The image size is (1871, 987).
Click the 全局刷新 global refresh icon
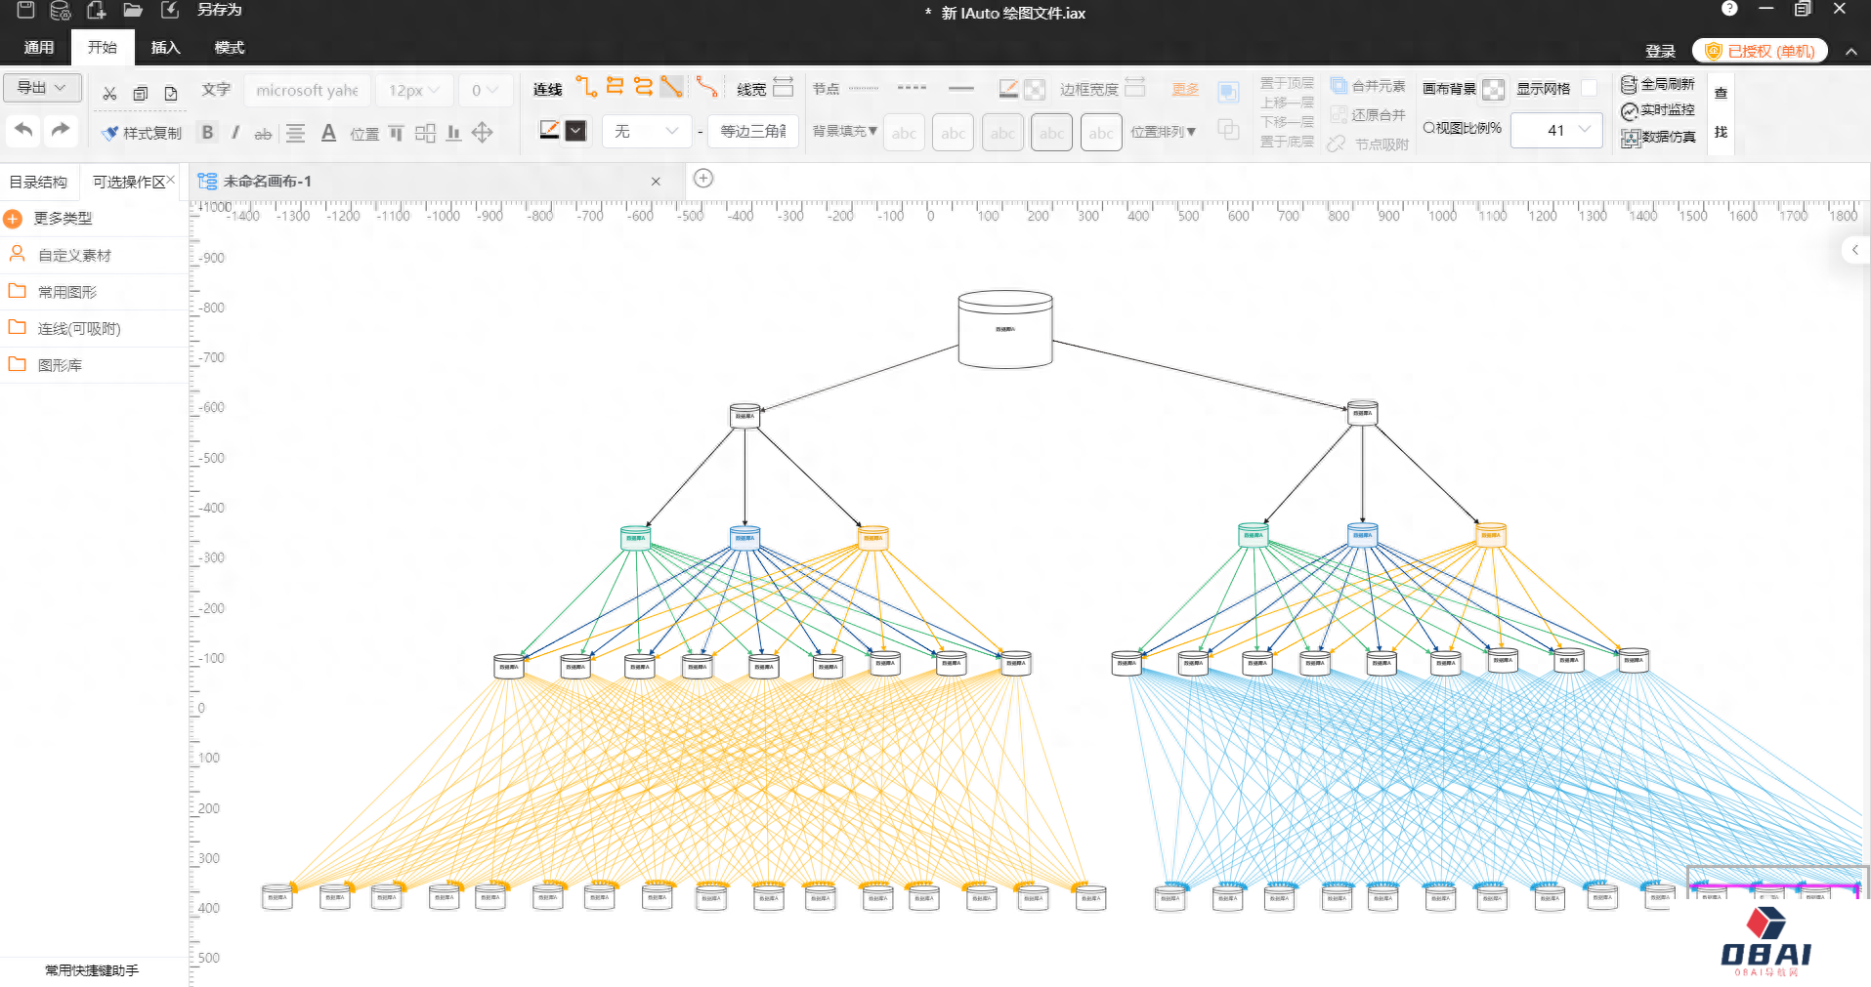click(x=1629, y=85)
